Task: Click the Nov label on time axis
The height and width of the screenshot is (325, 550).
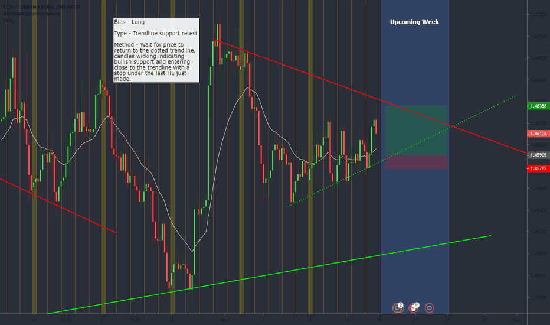Action: click(x=224, y=320)
